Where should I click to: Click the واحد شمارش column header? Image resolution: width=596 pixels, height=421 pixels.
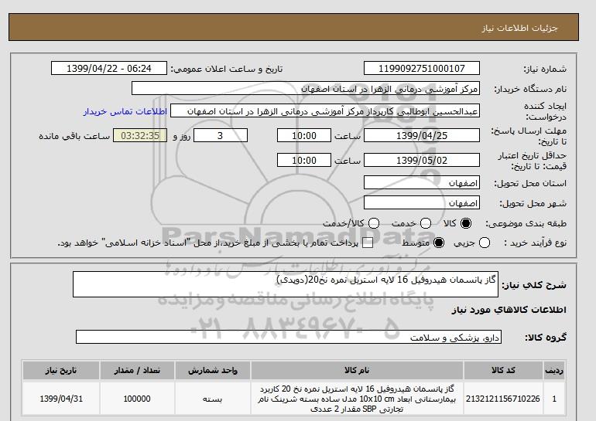pyautogui.click(x=213, y=371)
